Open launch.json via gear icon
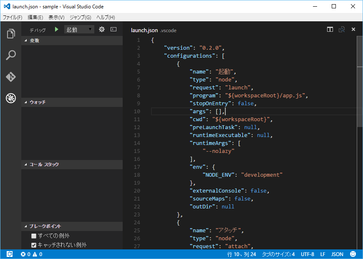The width and height of the screenshot is (363, 259). [101, 30]
